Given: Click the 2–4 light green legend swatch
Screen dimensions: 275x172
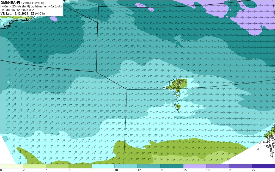Looking at the screenshot, I should 34,166.
